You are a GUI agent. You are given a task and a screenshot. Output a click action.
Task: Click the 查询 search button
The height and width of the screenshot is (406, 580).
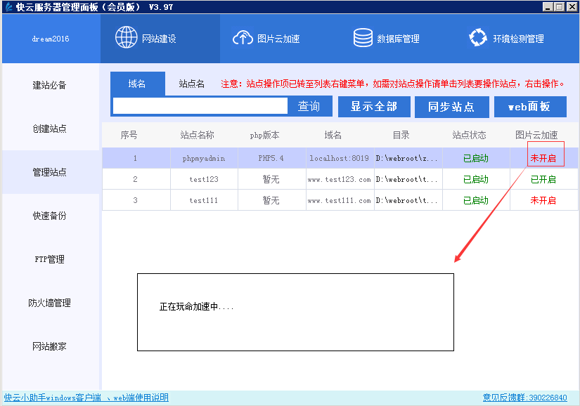309,106
